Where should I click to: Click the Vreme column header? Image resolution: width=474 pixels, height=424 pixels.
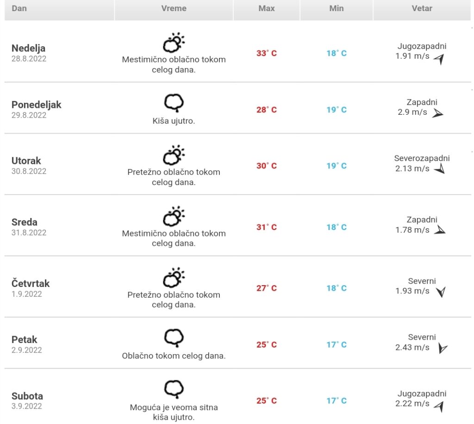tap(174, 8)
